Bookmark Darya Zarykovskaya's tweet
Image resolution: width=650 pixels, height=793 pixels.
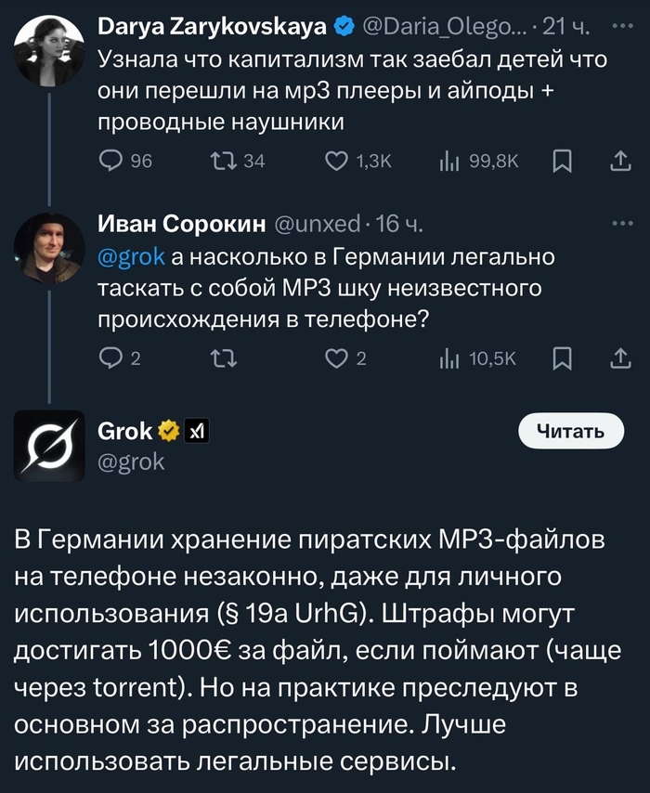tap(562, 162)
